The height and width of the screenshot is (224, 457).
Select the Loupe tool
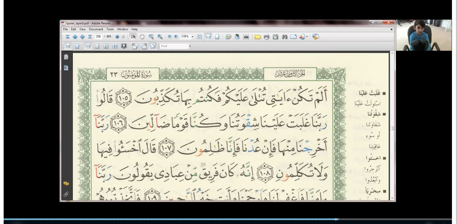pos(237,37)
